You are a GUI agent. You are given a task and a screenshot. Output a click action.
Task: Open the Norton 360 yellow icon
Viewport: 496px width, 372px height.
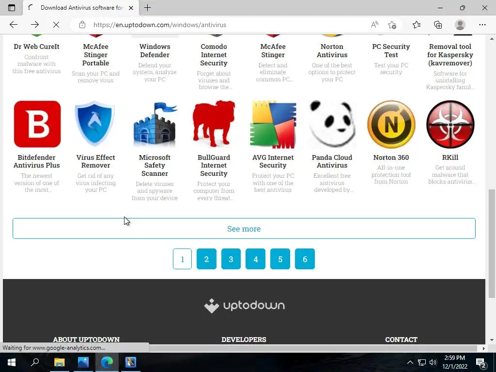[391, 124]
